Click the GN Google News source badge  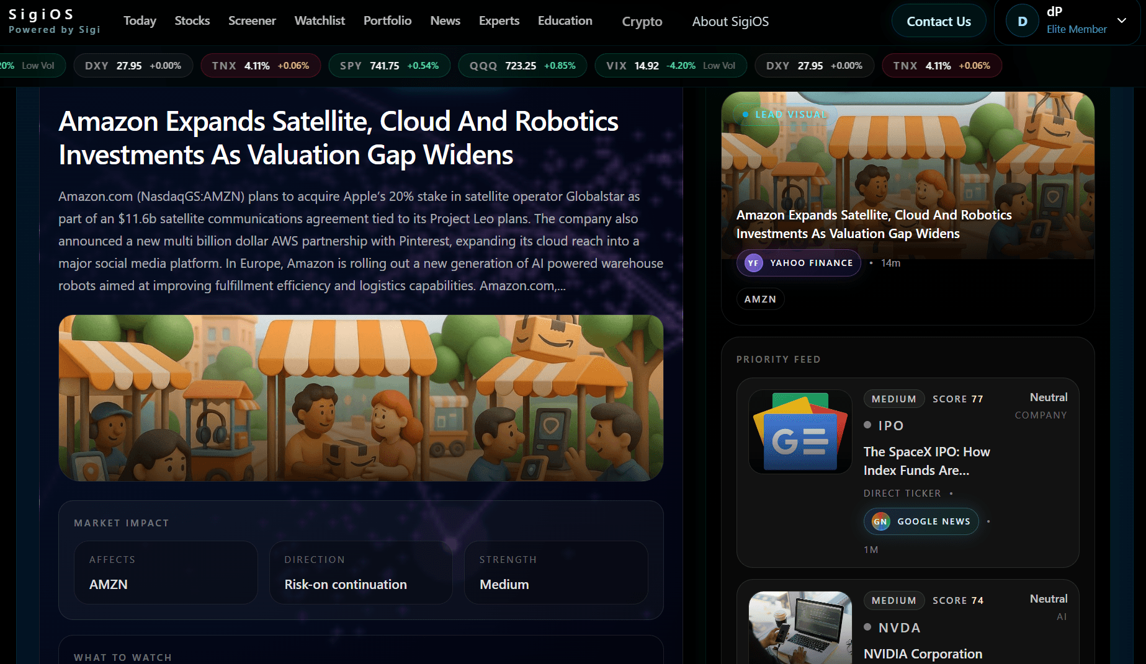(x=921, y=521)
